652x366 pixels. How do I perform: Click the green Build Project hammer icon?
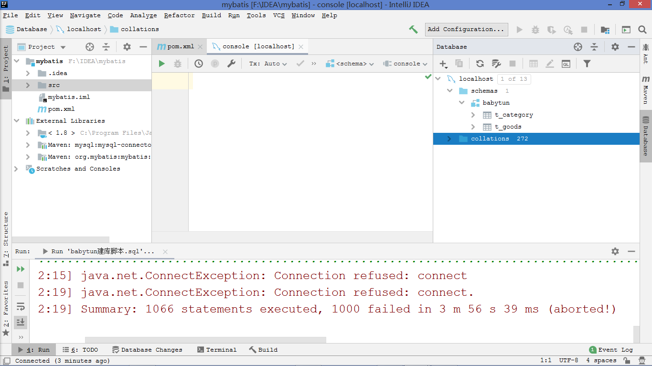pos(413,29)
